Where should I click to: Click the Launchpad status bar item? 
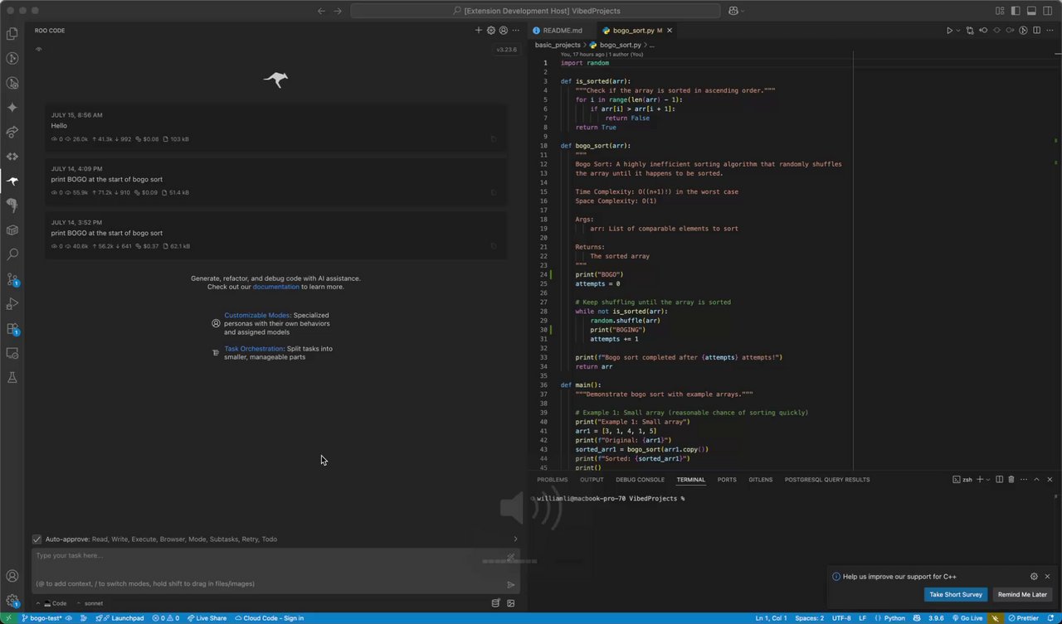tap(120, 618)
